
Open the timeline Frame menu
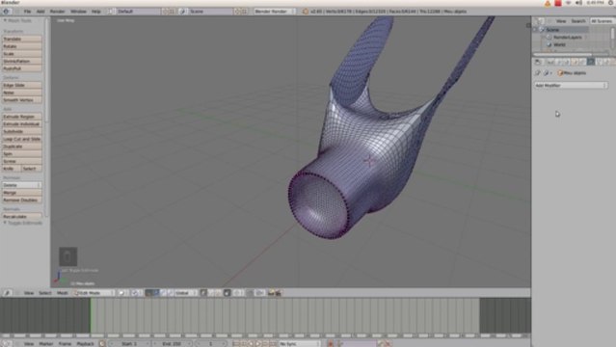[65, 343]
